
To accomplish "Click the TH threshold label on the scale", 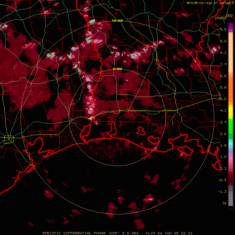I will (224, 203).
